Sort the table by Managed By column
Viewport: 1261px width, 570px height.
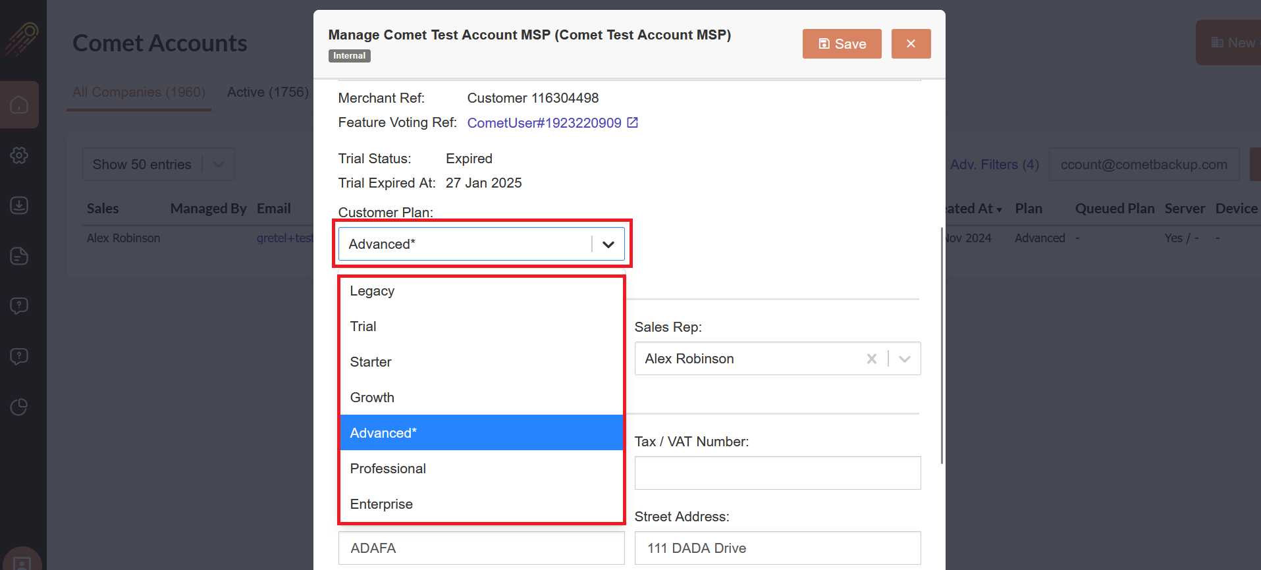208,209
